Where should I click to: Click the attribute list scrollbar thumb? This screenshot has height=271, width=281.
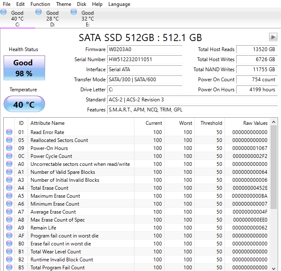[273, 167]
